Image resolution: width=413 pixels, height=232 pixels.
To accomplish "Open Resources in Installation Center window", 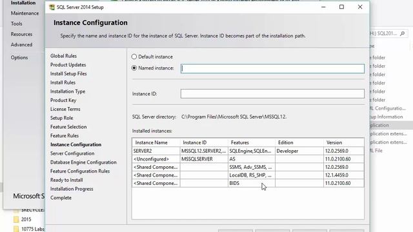I will tap(21, 34).
